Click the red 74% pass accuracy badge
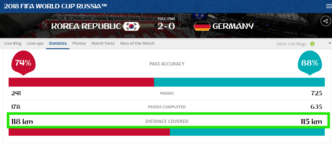This screenshot has width=332, height=151. (x=23, y=63)
